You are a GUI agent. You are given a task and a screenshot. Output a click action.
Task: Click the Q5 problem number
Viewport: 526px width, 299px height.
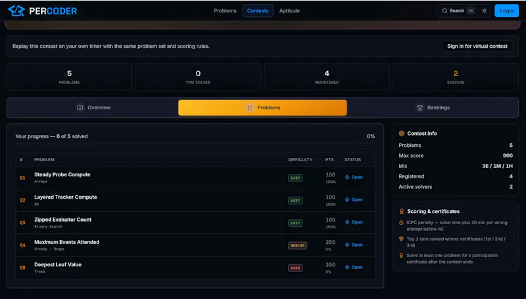pos(22,268)
